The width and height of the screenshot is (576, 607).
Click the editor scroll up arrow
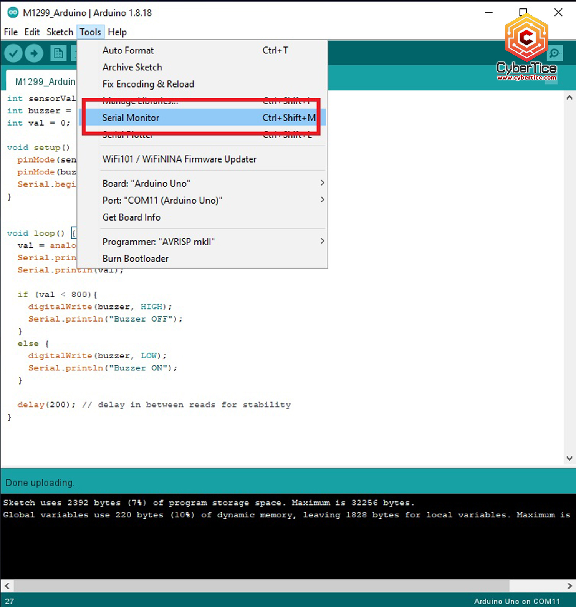tap(569, 98)
